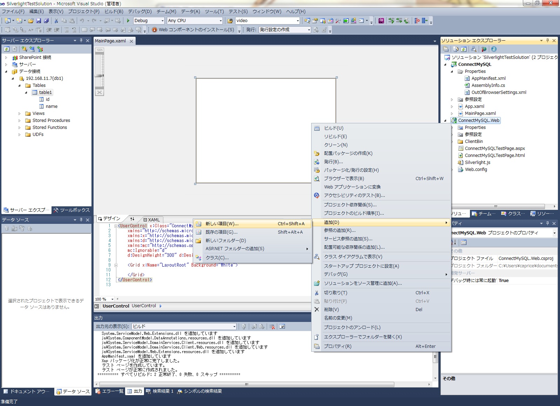Click the Save All icon in toolbar
Screen dimensions: 560x406
[46, 21]
